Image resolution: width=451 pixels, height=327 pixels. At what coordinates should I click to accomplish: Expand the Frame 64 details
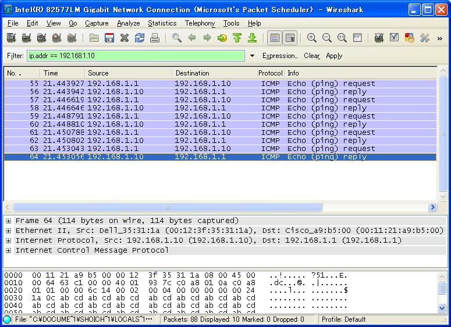pyautogui.click(x=8, y=221)
